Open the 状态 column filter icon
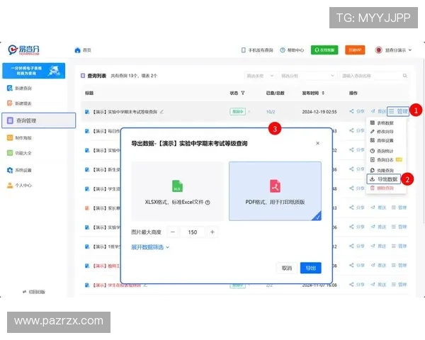 point(243,93)
